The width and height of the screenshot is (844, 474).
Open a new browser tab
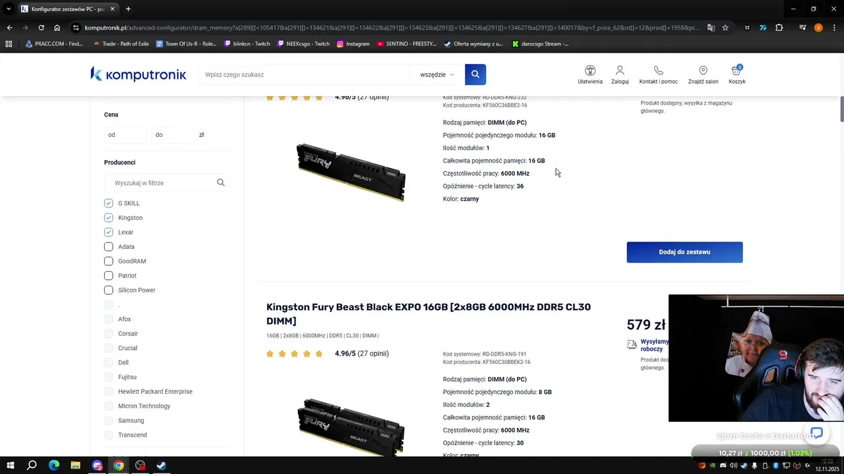128,9
